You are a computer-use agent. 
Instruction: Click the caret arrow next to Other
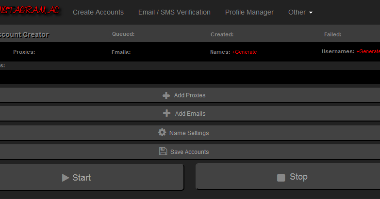311,13
